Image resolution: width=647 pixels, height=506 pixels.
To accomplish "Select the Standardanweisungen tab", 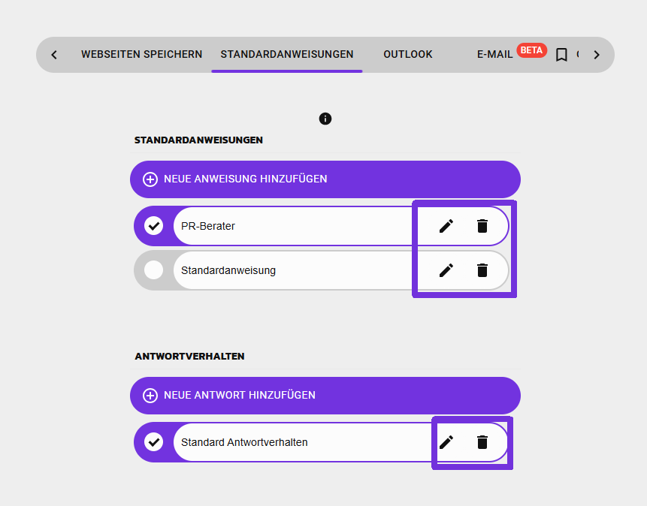I will [287, 55].
